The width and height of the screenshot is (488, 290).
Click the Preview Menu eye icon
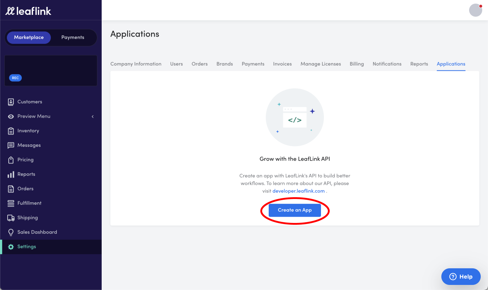[11, 116]
